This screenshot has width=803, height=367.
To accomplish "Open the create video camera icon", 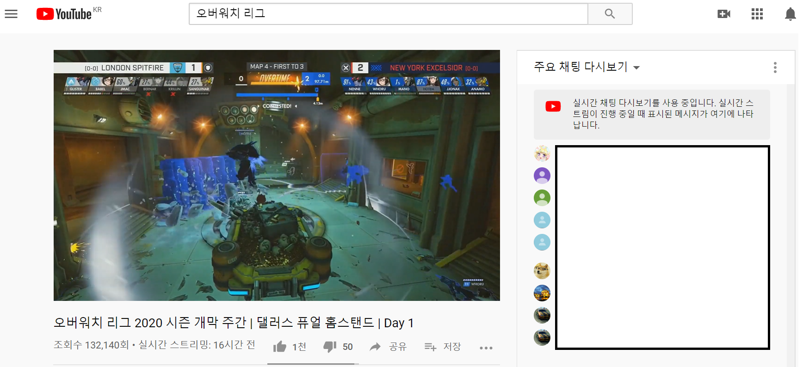I will [x=724, y=14].
